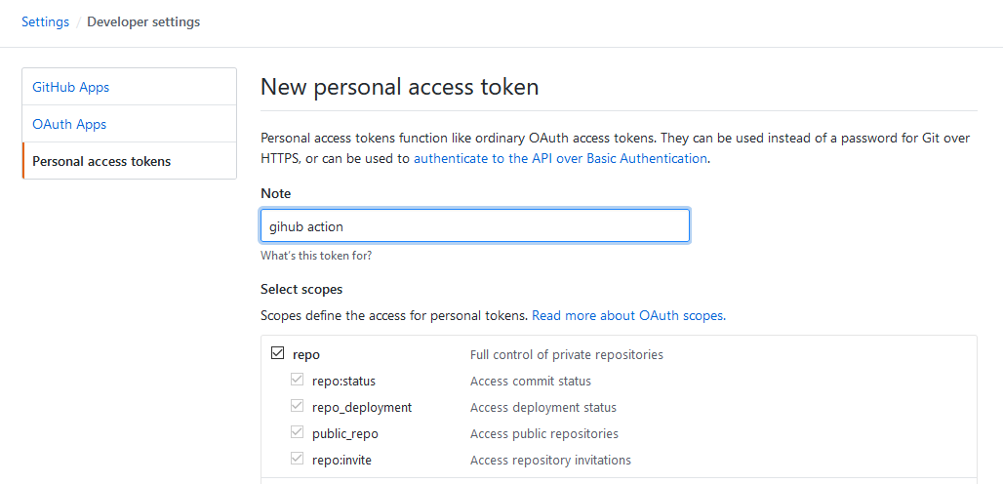Toggle the repo:status checkbox
The image size is (1003, 484).
[297, 380]
